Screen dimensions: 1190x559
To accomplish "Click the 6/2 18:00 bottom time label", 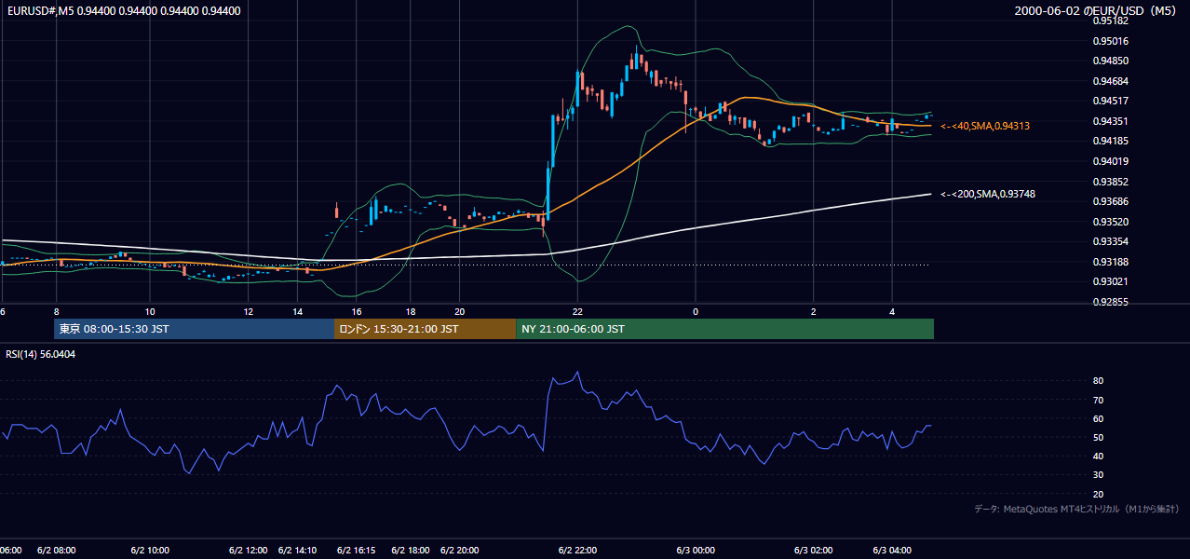I will click(411, 551).
